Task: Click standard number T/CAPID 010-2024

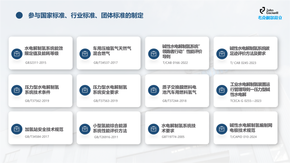Action: point(243,137)
